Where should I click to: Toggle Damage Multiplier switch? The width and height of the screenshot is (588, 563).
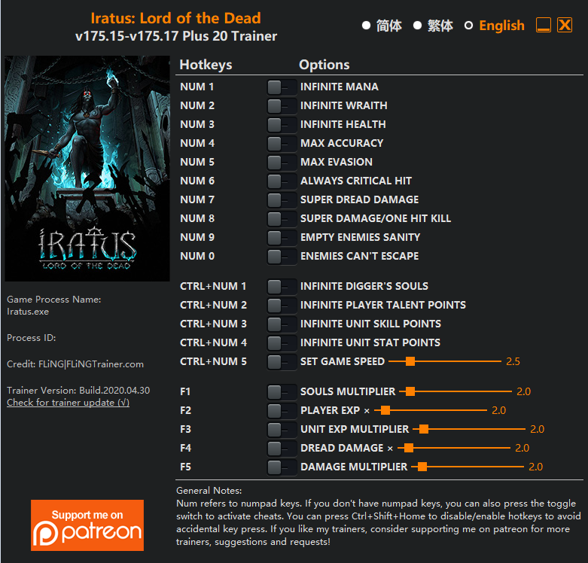tap(282, 467)
